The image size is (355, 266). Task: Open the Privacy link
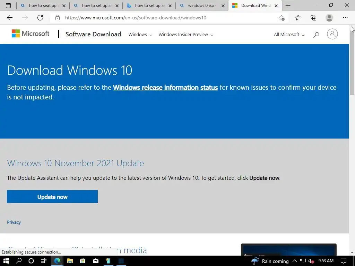point(14,222)
